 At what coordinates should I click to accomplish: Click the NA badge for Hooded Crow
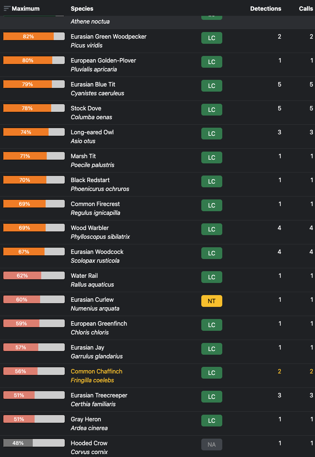[212, 444]
